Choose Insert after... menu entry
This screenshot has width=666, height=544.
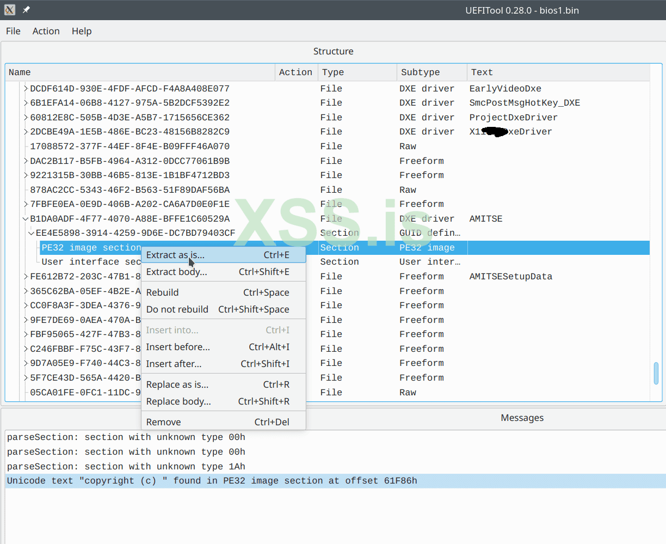[224, 364]
